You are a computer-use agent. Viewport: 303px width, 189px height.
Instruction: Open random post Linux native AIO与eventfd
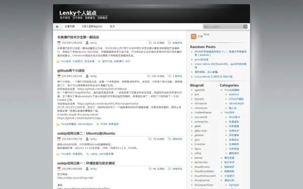221,66
